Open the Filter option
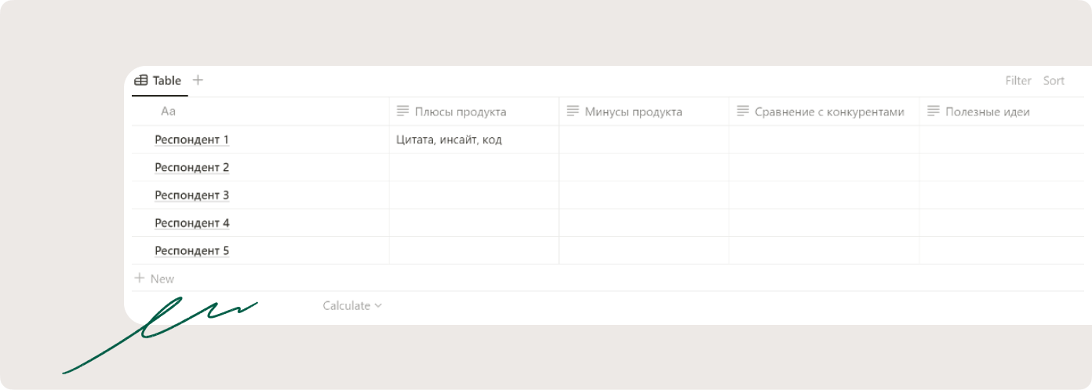1092x390 pixels. coord(1018,80)
